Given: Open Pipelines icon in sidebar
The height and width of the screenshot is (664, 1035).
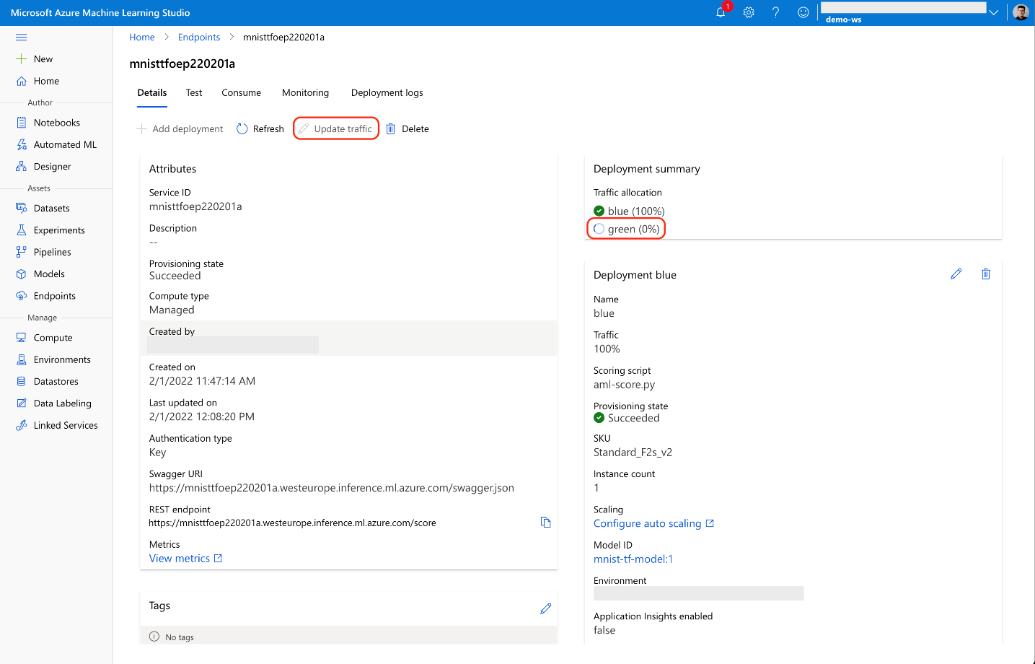Looking at the screenshot, I should point(22,252).
